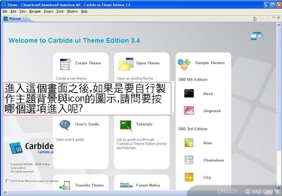Open the Armi theme thumbnail
Image resolution: width=282 pixels, height=196 pixels.
[x=189, y=143]
